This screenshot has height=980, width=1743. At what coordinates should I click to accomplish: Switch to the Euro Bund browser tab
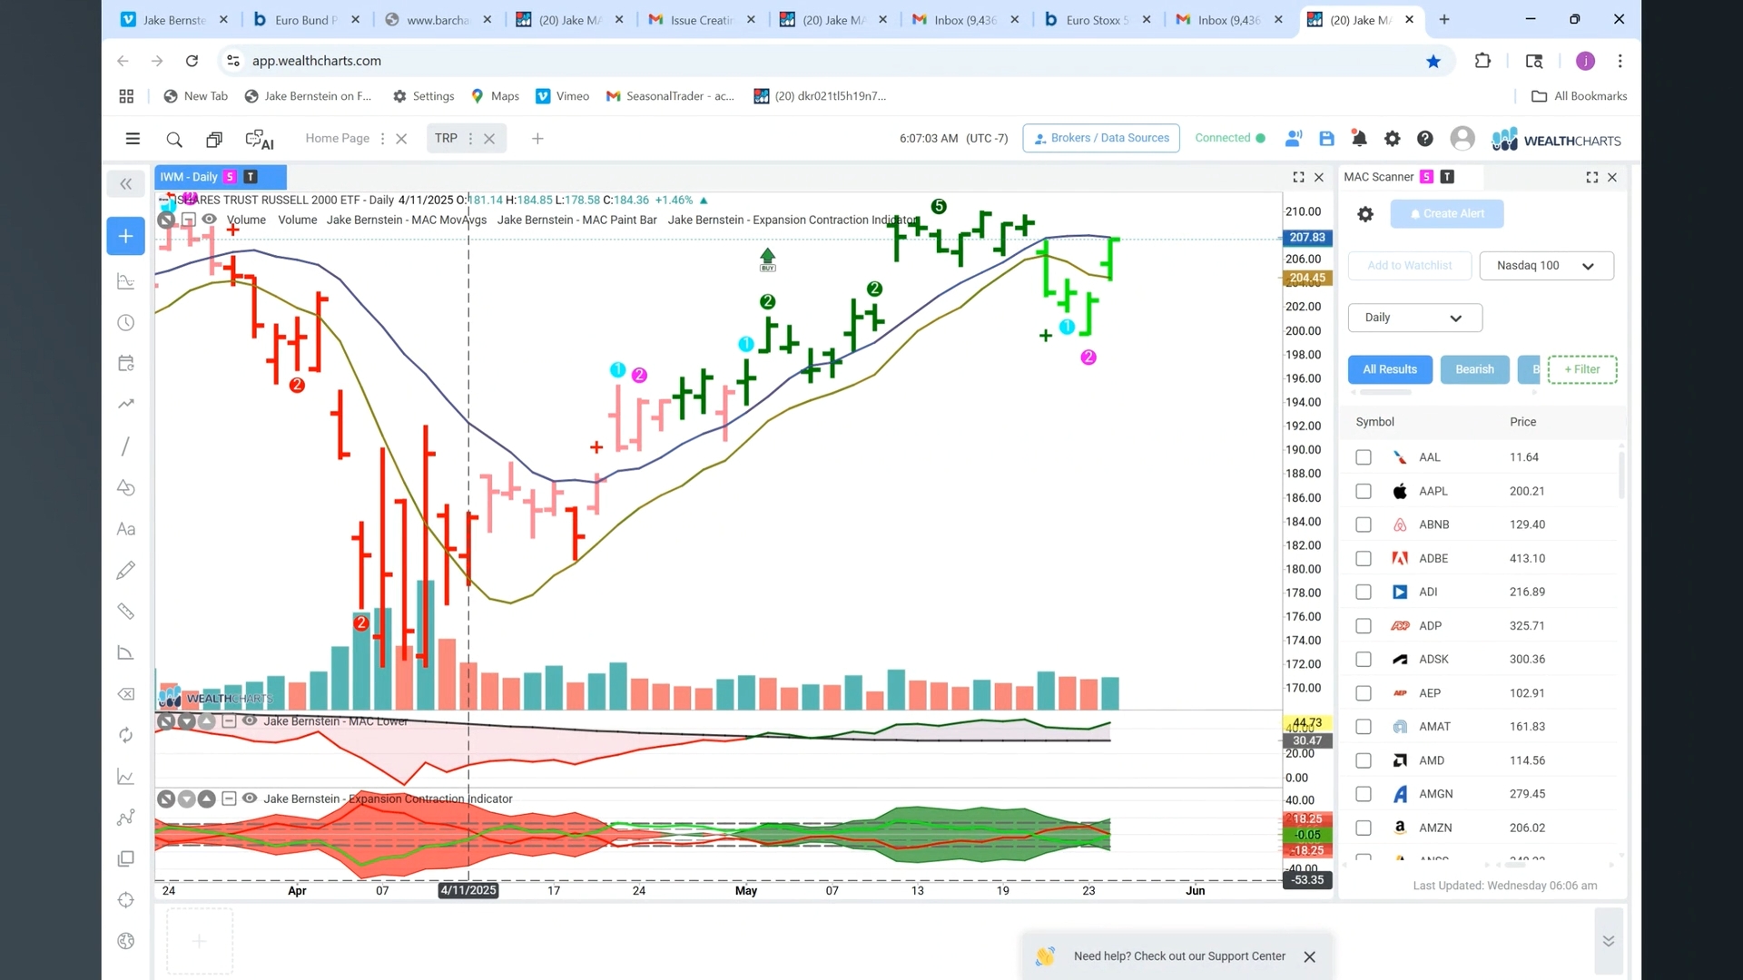click(x=305, y=19)
